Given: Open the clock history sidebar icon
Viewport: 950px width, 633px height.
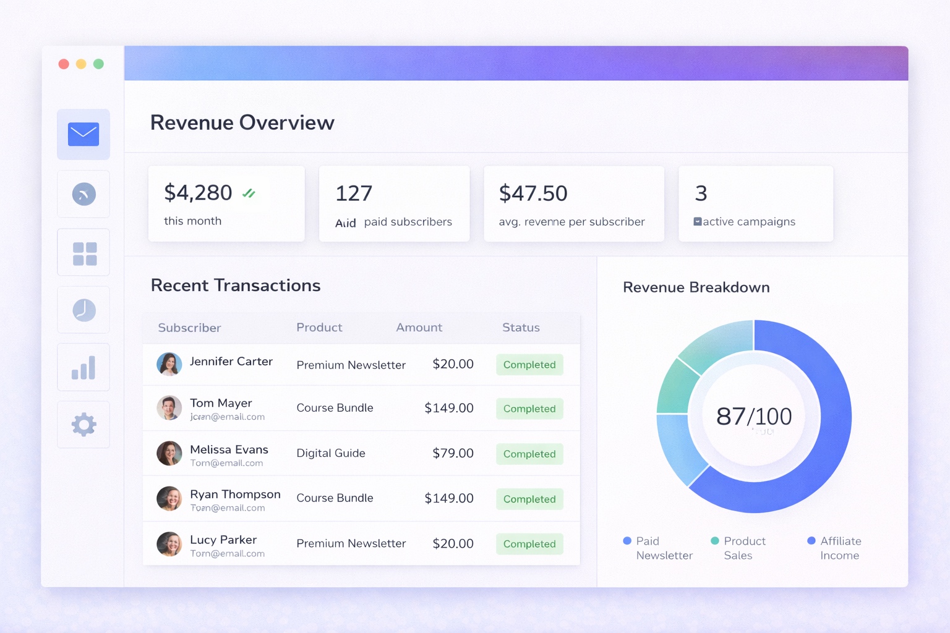Looking at the screenshot, I should (83, 310).
